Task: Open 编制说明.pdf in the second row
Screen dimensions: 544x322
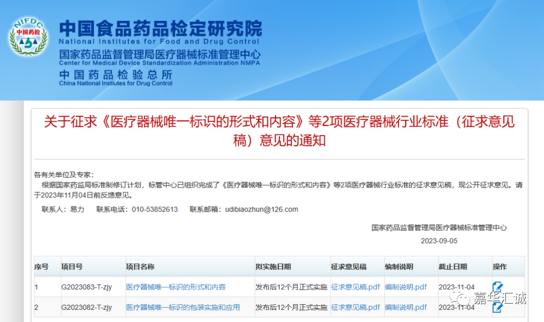Action: point(406,307)
